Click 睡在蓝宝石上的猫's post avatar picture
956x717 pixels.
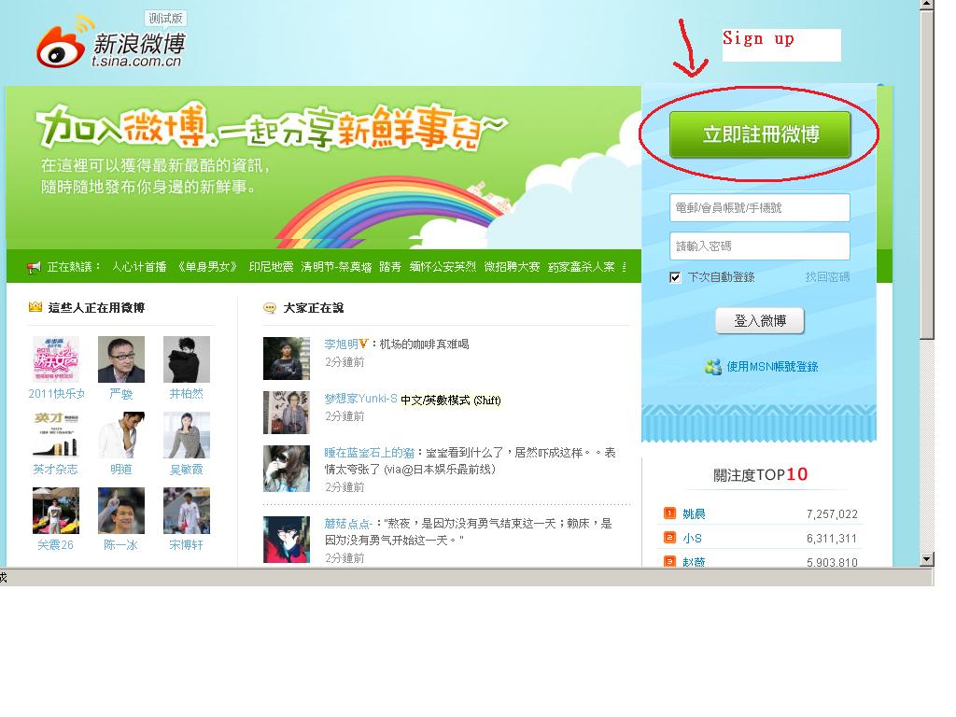[287, 469]
